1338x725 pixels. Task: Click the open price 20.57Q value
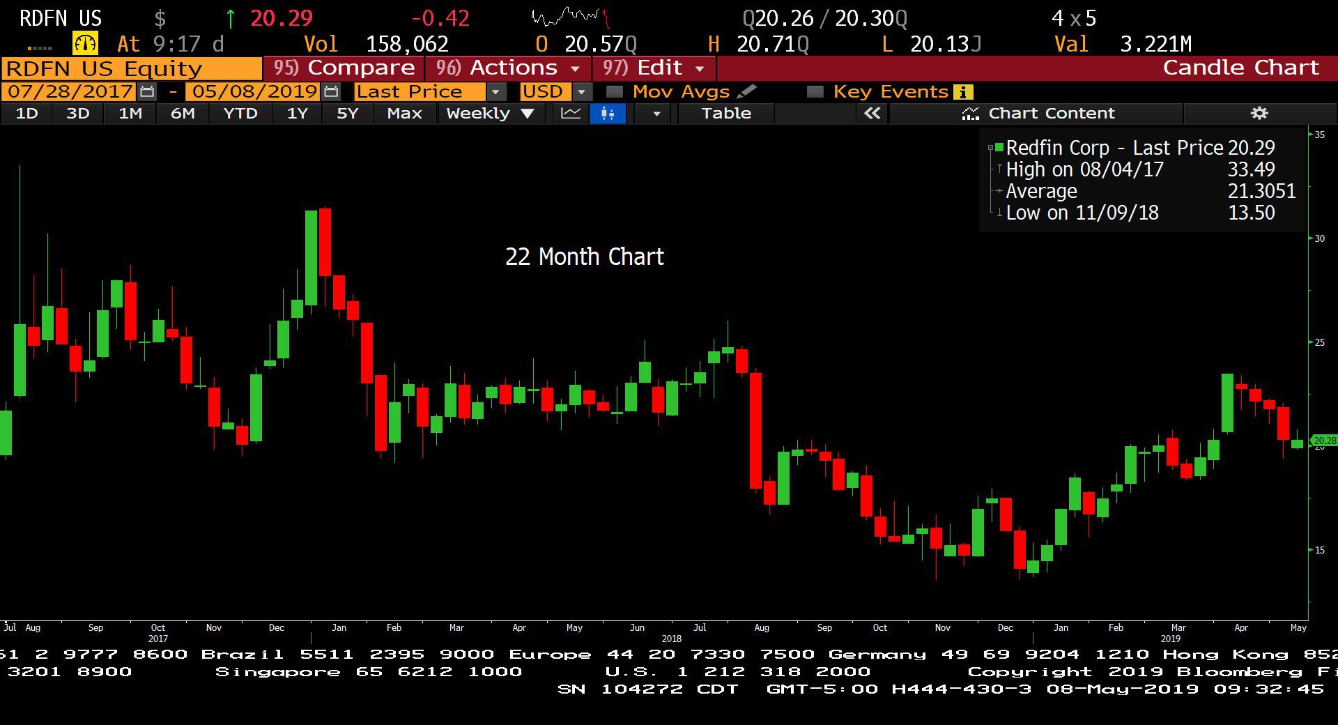[601, 45]
